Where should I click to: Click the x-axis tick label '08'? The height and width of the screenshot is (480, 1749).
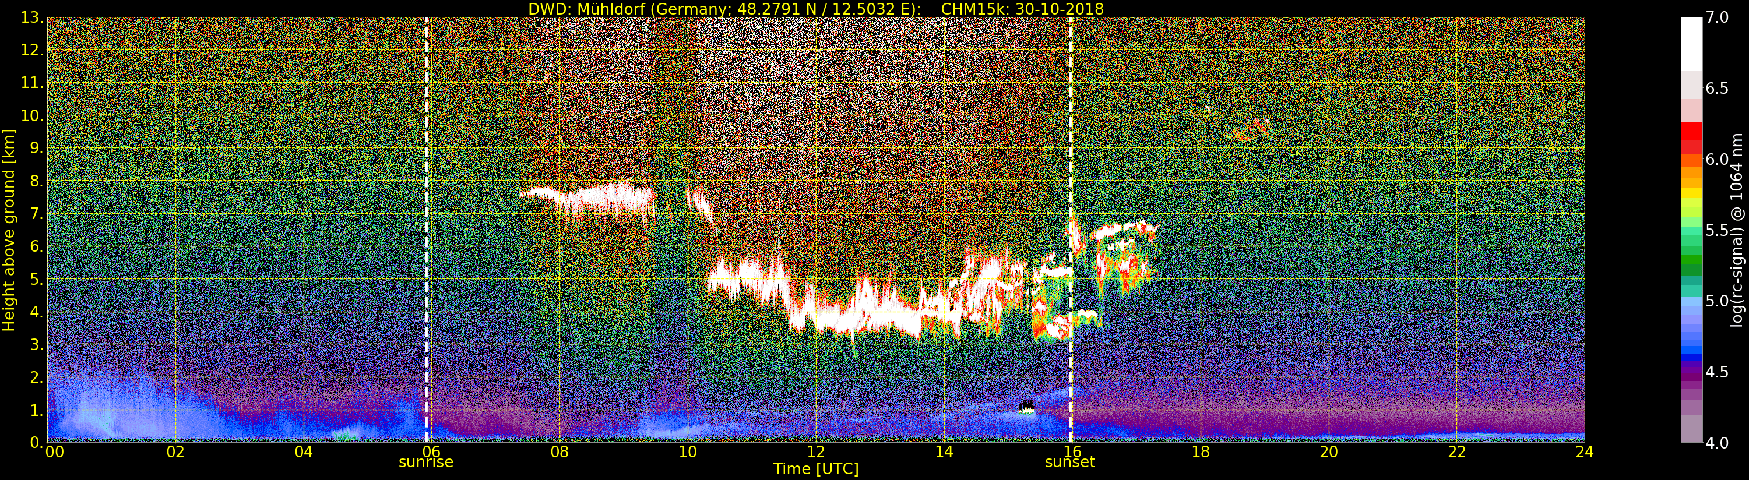click(559, 452)
